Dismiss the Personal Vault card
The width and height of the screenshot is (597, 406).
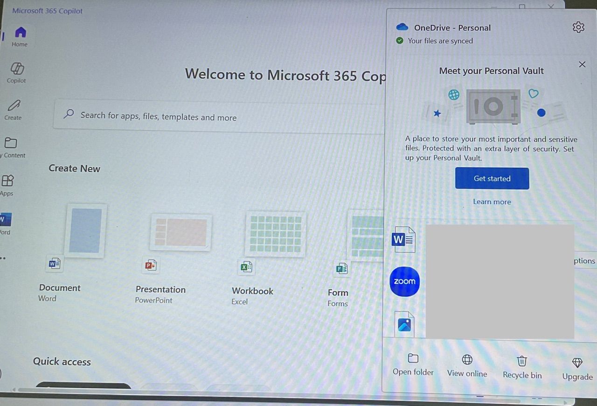coord(582,64)
